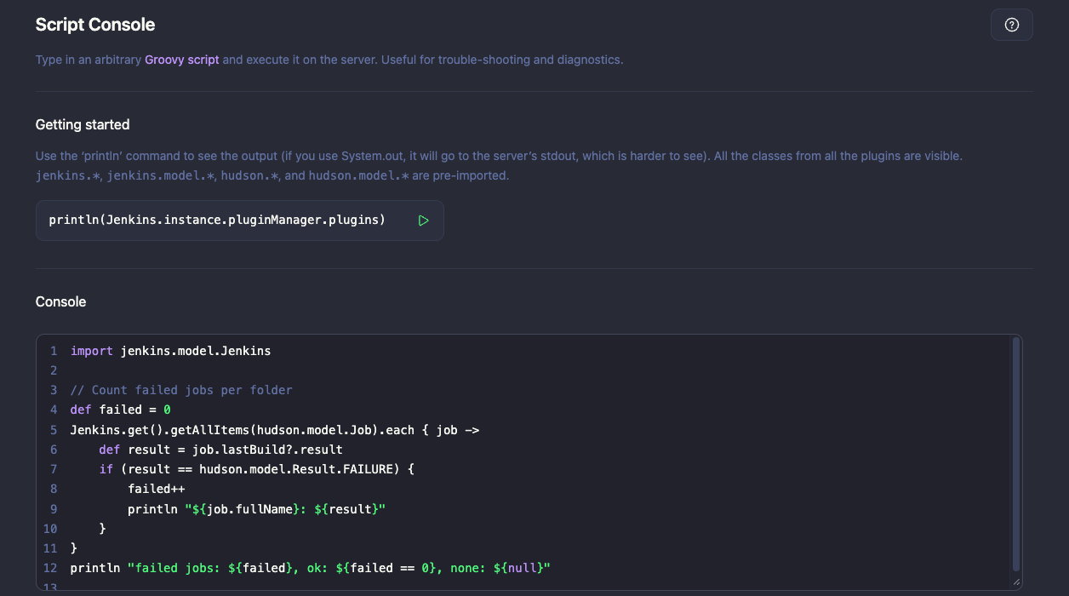Click the comment Count failed jobs per folder
Image resolution: width=1069 pixels, height=596 pixels.
pos(181,390)
